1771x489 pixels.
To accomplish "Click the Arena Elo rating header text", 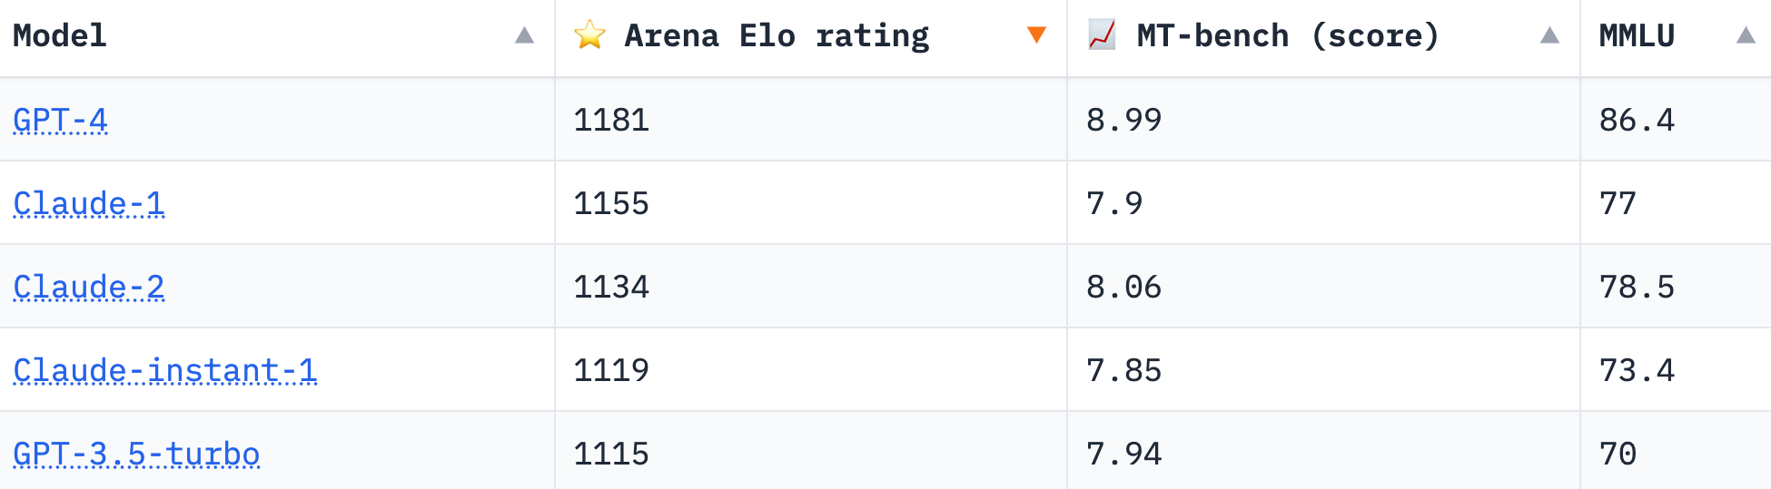I will coord(777,35).
